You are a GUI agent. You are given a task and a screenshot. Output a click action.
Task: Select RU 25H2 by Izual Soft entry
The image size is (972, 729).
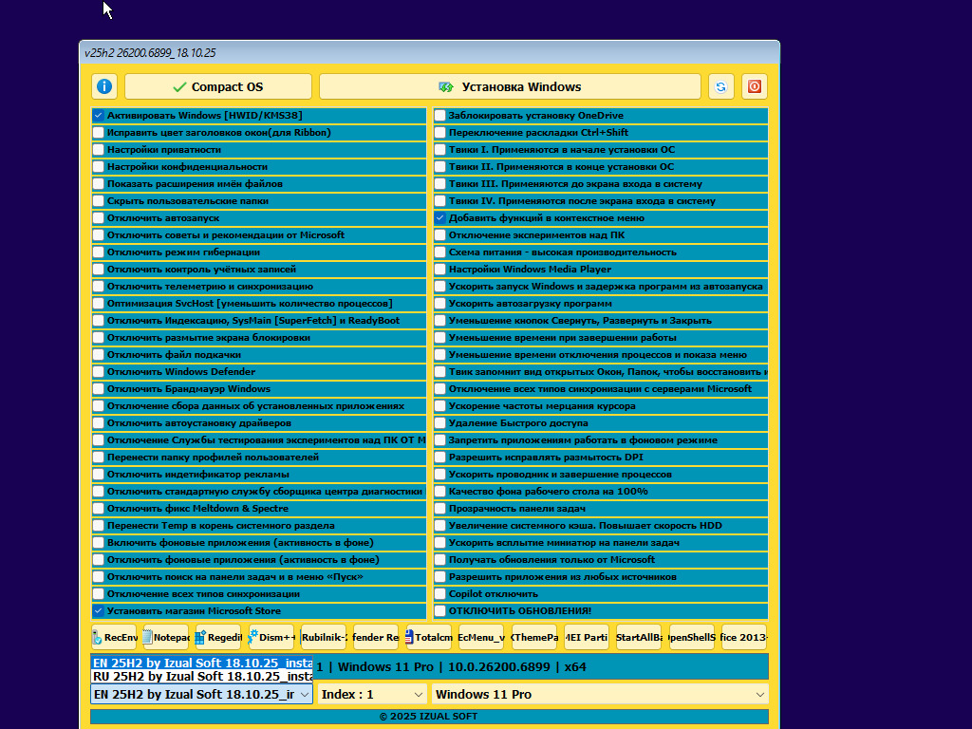pos(201,677)
